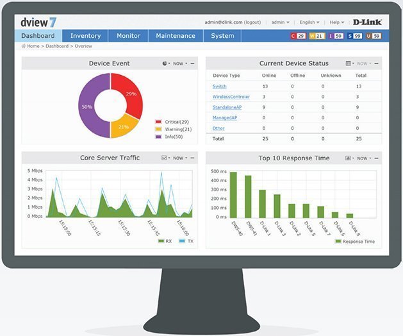Collapse the Device Event panel
This screenshot has width=403, height=336.
point(192,63)
